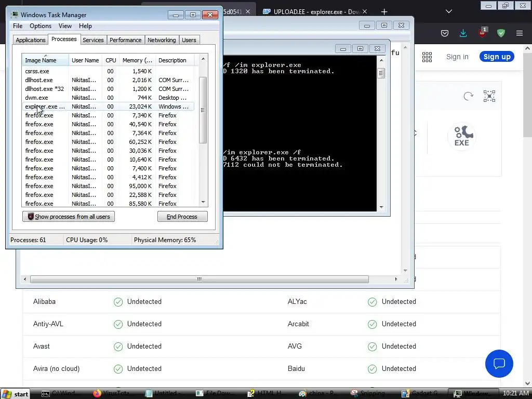532x399 pixels.
Task: Sort processes by Image Name column
Action: tap(45, 60)
